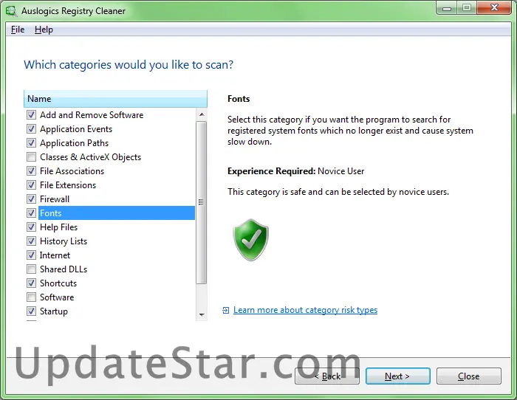Screen dimensions: 517x400
Task: Click the Close button at bottom
Action: 468,376
